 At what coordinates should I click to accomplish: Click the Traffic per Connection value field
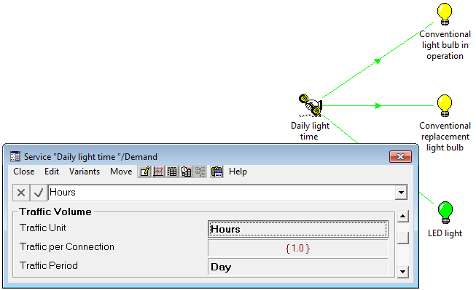[x=298, y=249]
